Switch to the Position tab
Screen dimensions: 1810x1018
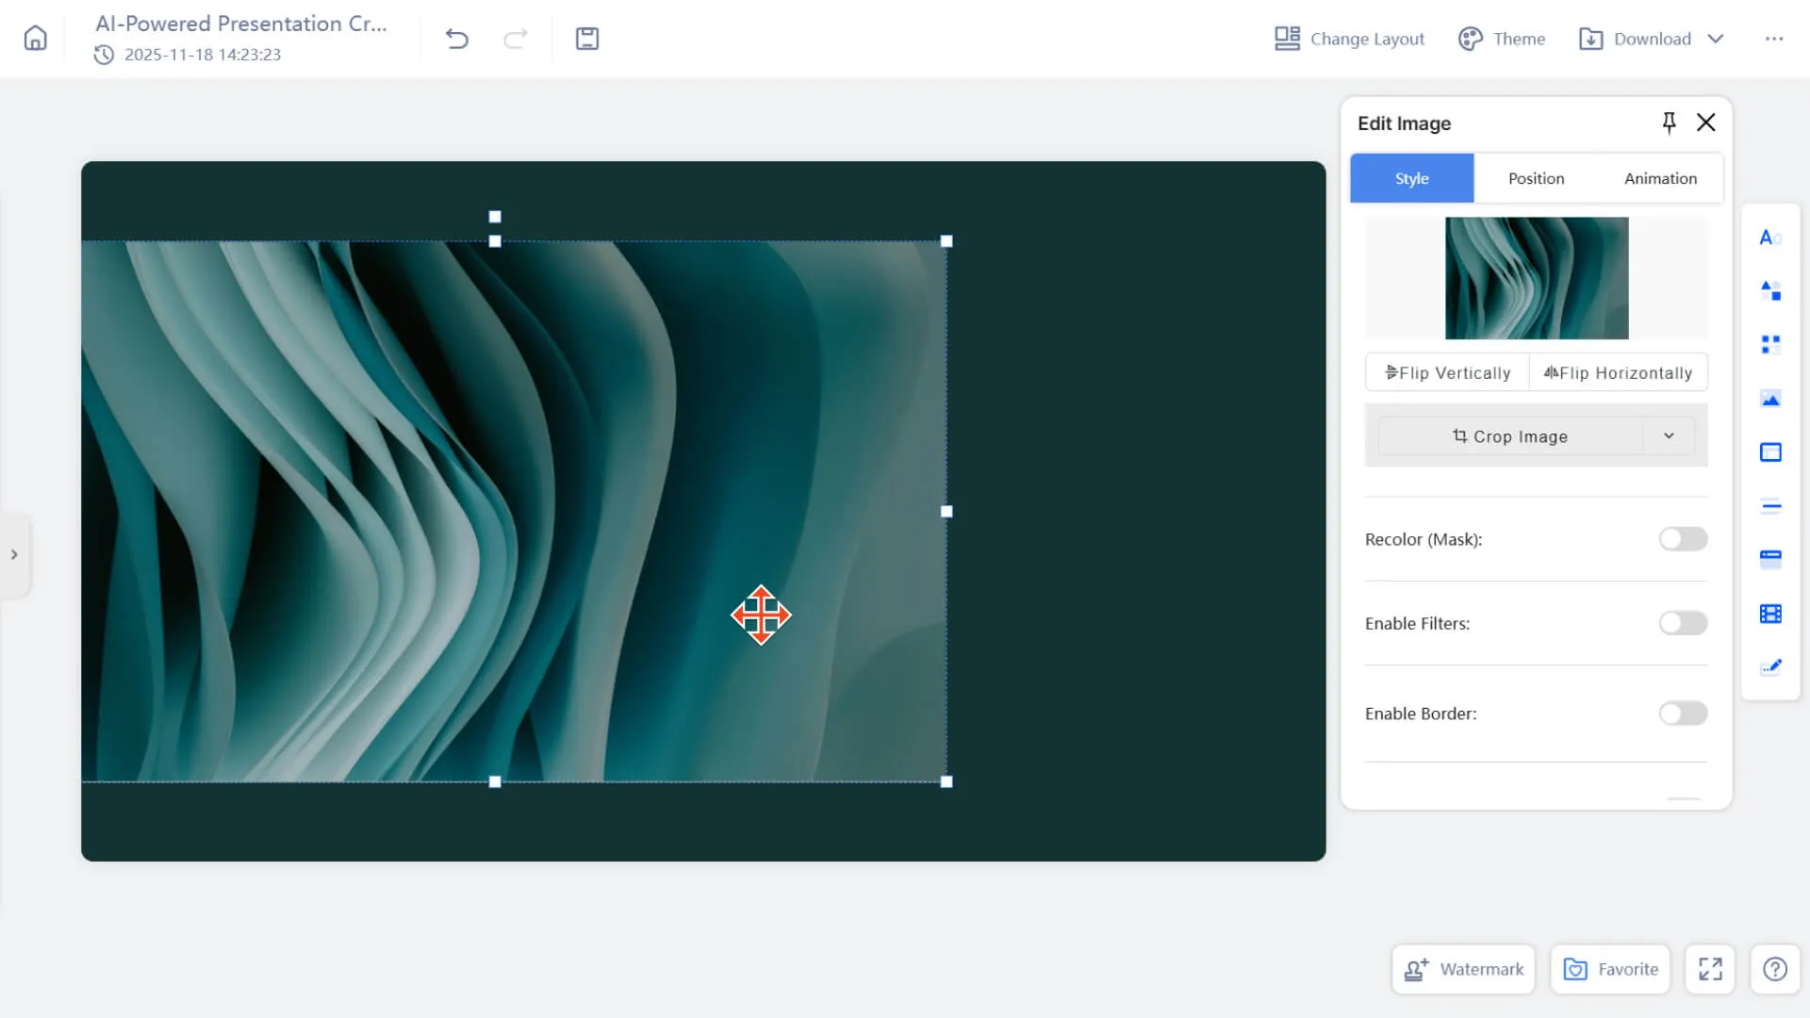point(1536,178)
